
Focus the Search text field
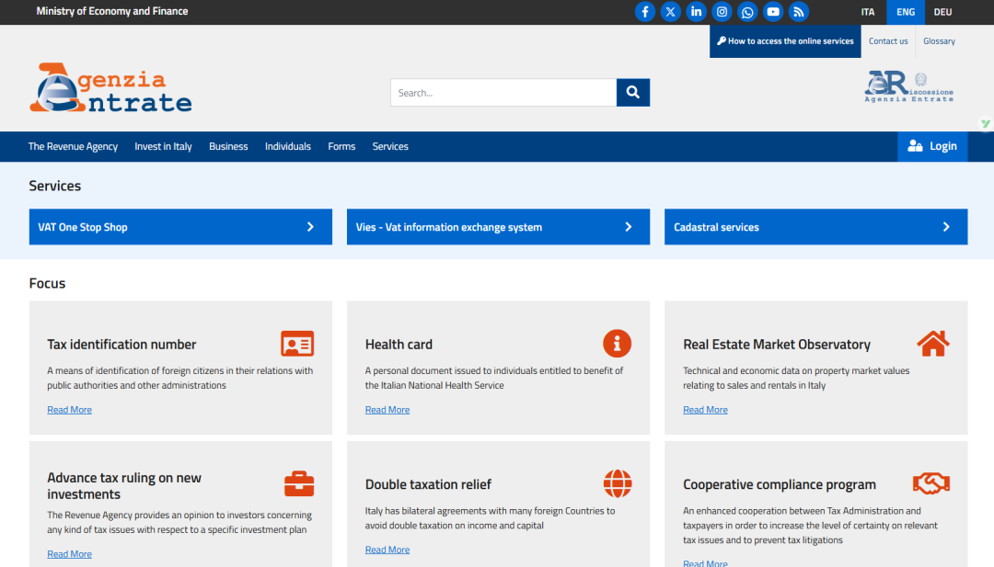pos(503,93)
